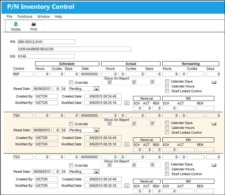Open the Notes toolbar icon
The width and height of the screenshot is (225, 195).
(x=16, y=26)
